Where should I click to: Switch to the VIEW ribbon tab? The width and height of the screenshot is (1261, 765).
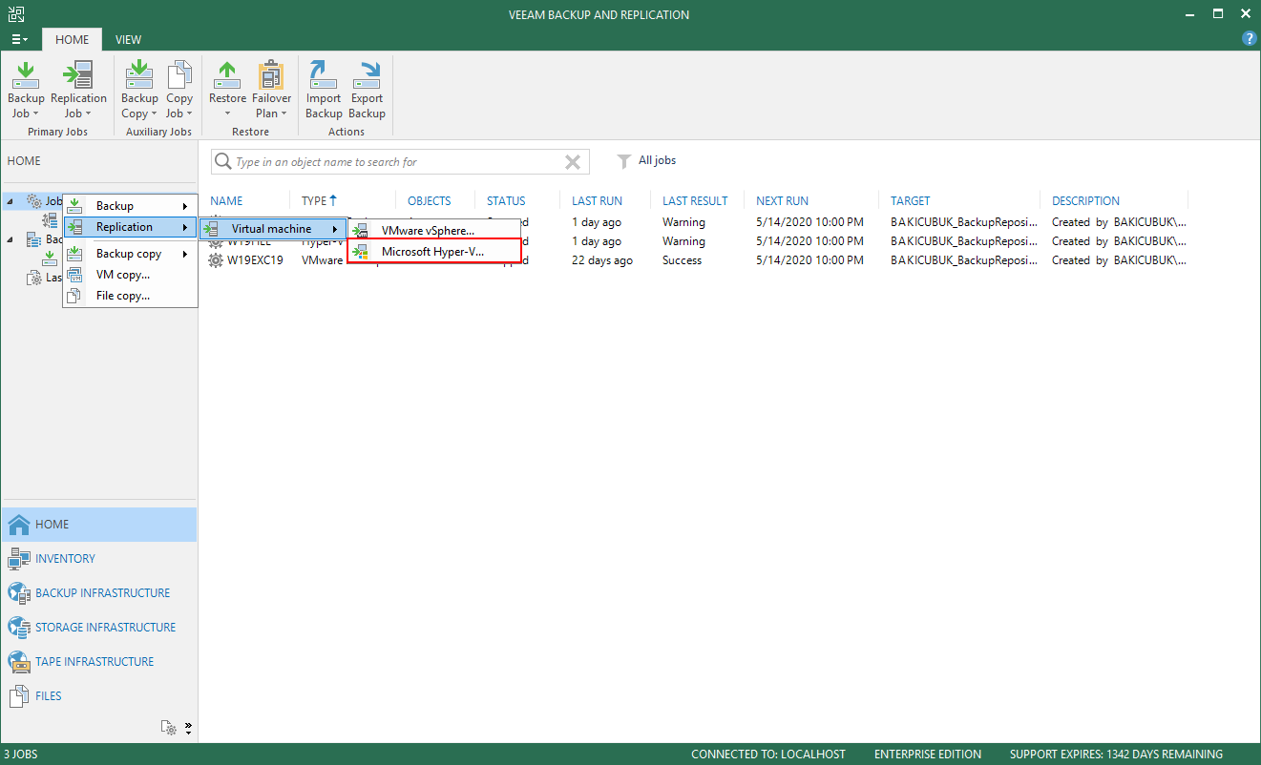point(128,40)
